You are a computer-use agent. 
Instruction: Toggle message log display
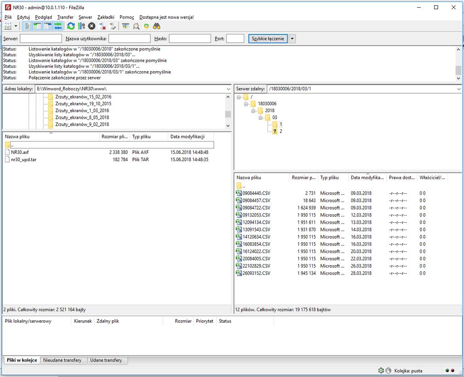click(27, 26)
